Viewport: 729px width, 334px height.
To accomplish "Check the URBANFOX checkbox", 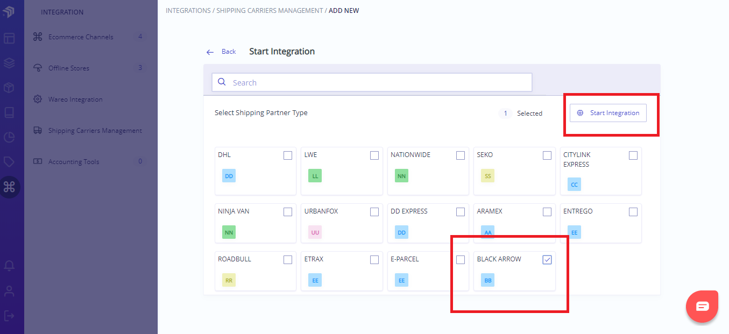I will 374,212.
